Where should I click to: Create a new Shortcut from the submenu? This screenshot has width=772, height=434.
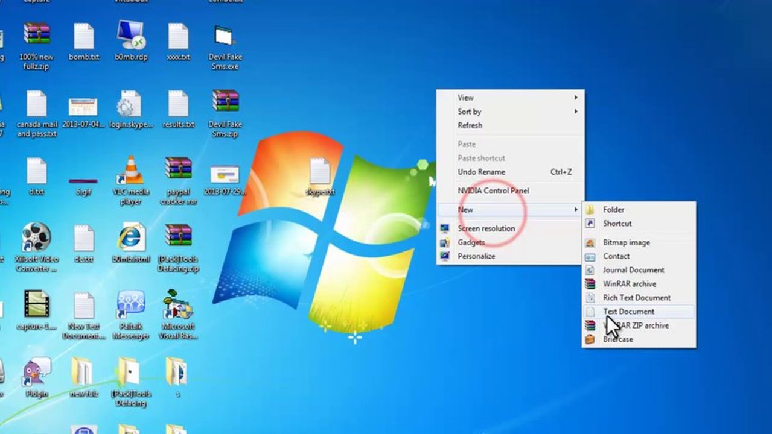[x=639, y=224]
